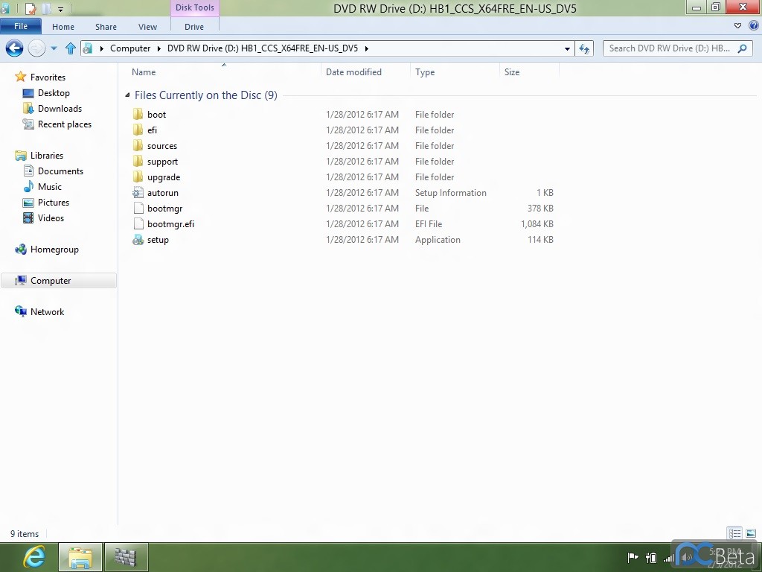Select Downloads in the Favorites list
Screen dimensions: 762x572
coord(60,109)
